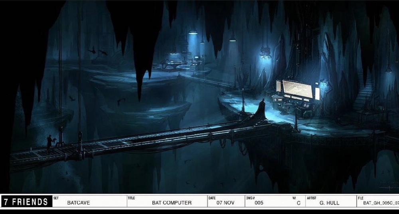Click the file name 'BAT_GH_005C_07'
Viewport: 399px width, 214px height.
381,203
